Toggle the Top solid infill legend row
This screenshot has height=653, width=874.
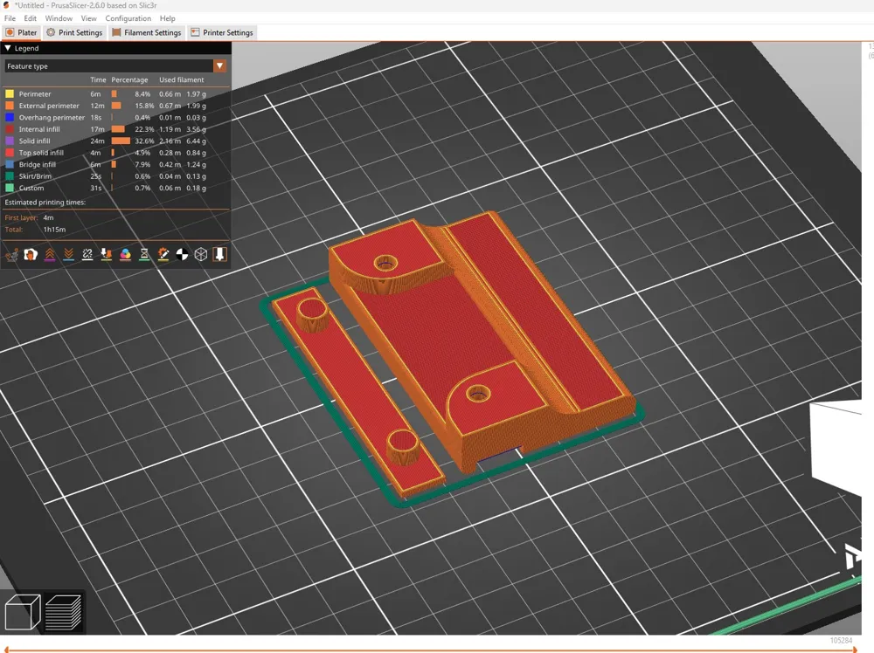point(116,153)
